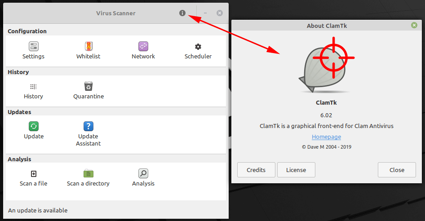Click the 'An update is available' status text
The width and height of the screenshot is (425, 221).
(x=38, y=210)
